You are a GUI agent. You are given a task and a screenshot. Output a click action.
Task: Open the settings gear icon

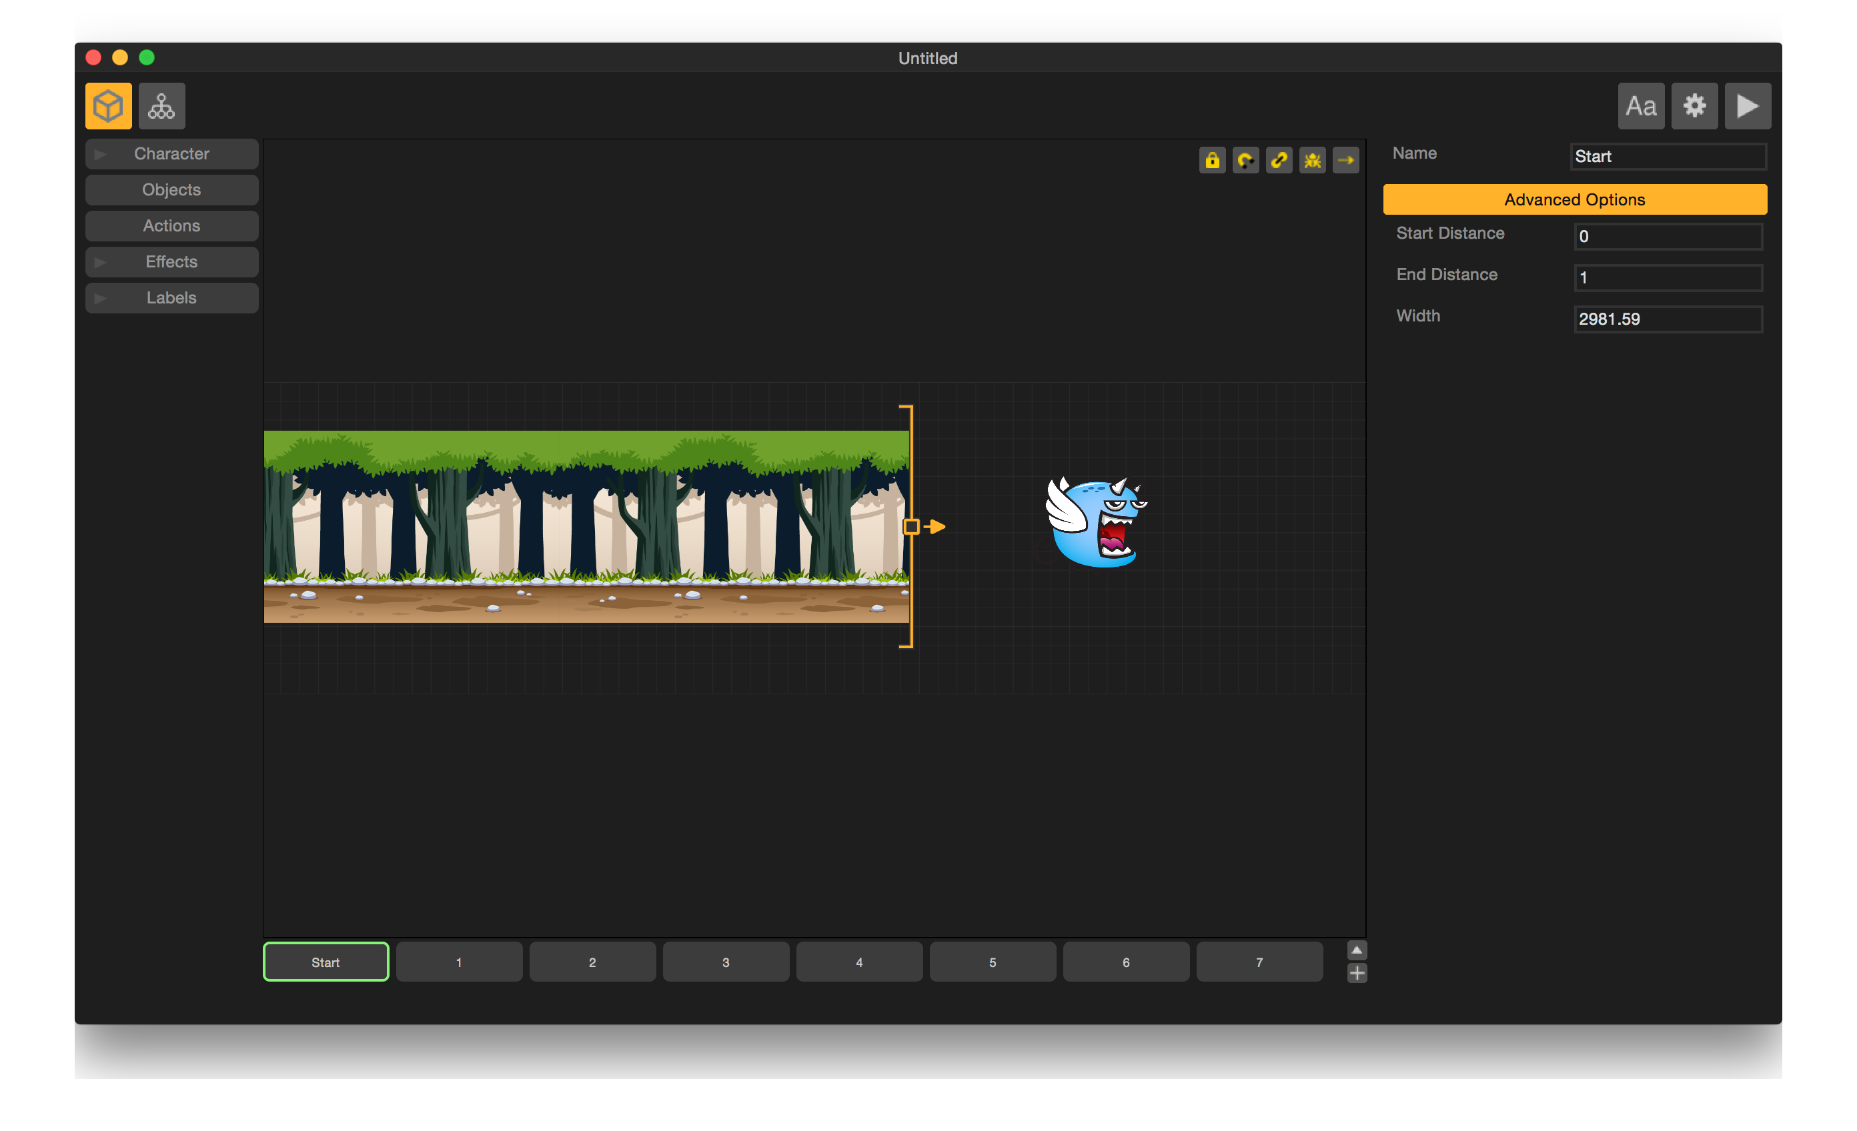pyautogui.click(x=1694, y=105)
